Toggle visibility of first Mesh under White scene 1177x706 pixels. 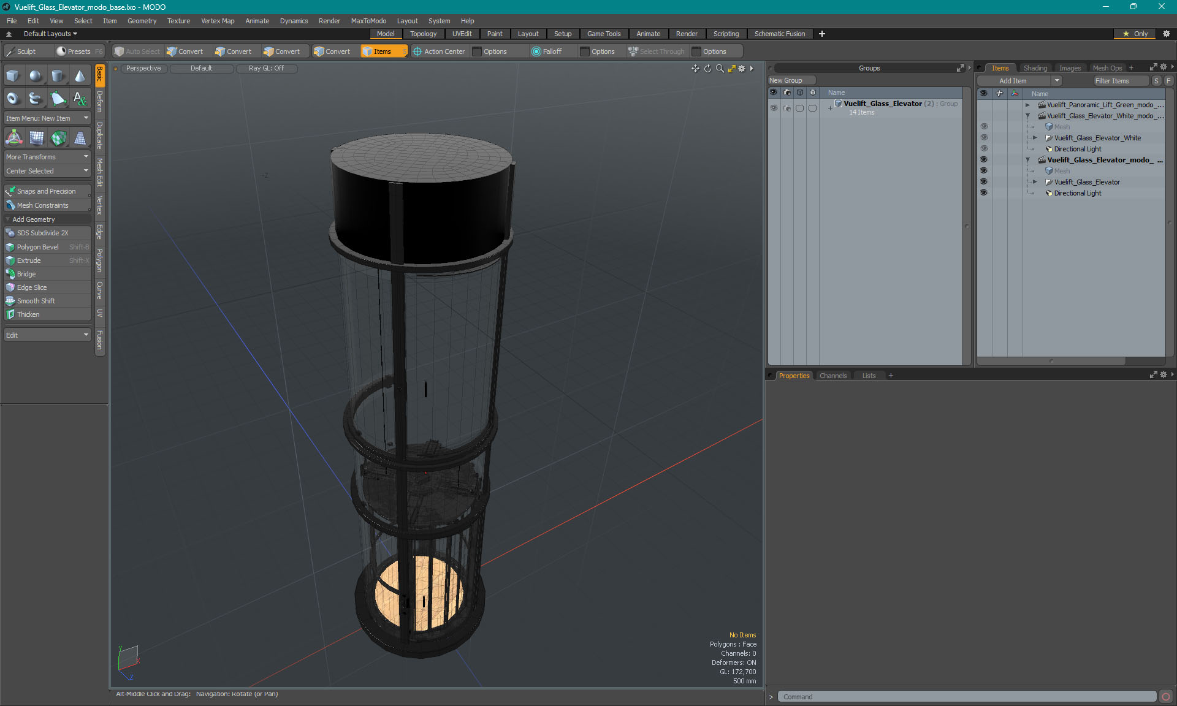[x=984, y=127]
